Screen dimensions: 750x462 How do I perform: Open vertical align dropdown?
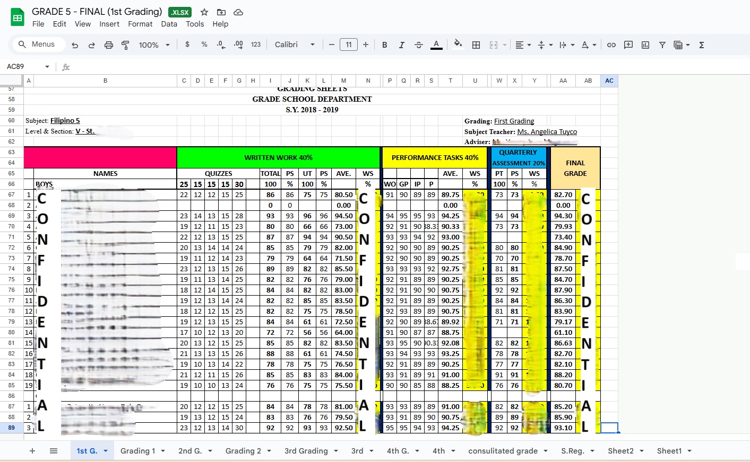click(x=545, y=45)
